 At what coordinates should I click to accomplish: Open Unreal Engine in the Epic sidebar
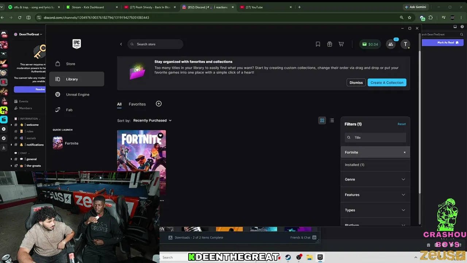(x=77, y=95)
